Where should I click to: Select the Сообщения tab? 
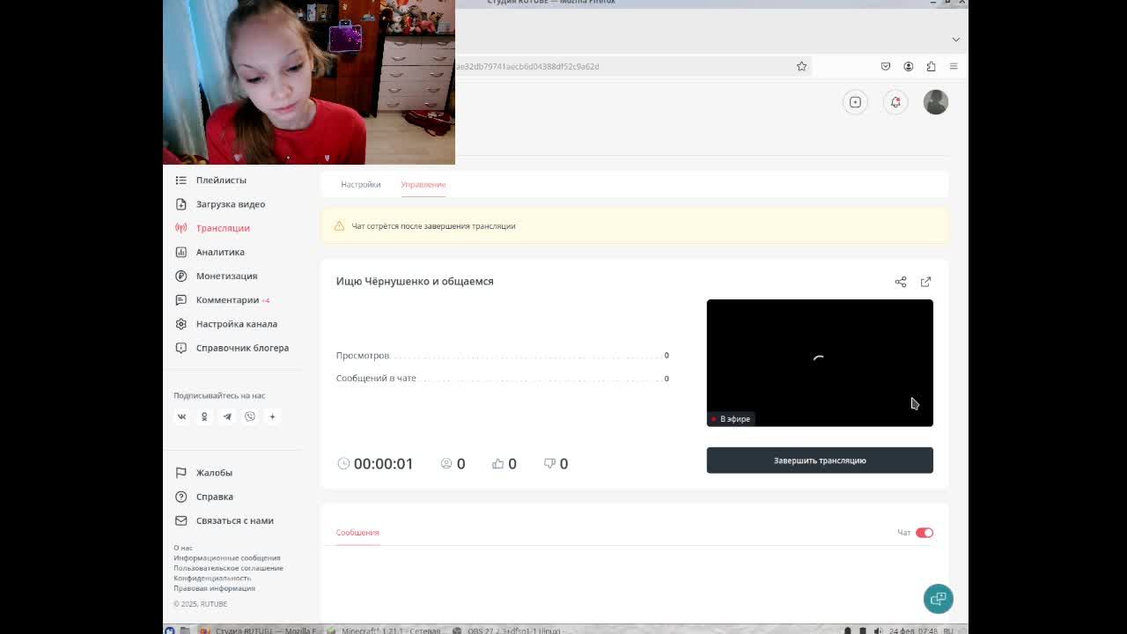357,533
